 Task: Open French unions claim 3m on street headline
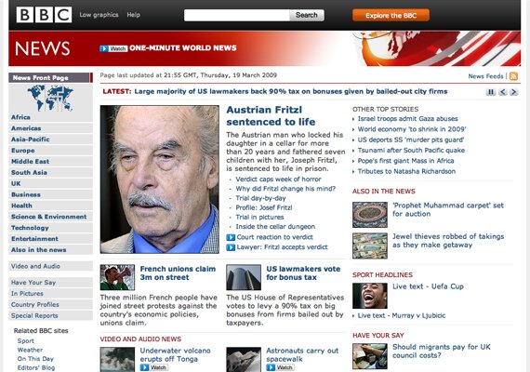click(x=178, y=273)
